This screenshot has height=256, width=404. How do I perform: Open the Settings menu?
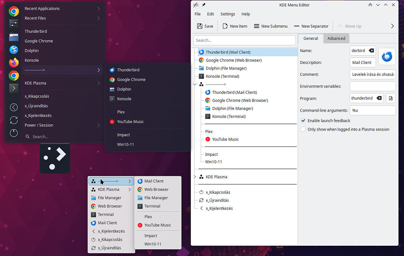(x=228, y=14)
